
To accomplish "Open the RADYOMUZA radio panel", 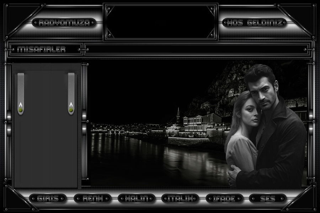I will click(64, 23).
